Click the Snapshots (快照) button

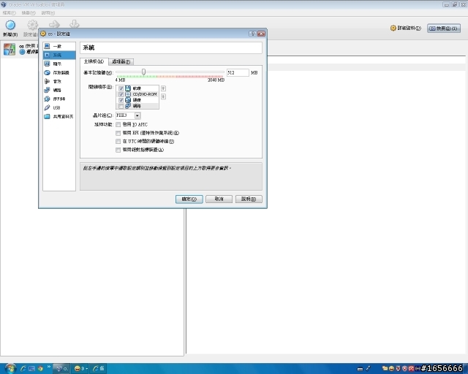(x=444, y=28)
